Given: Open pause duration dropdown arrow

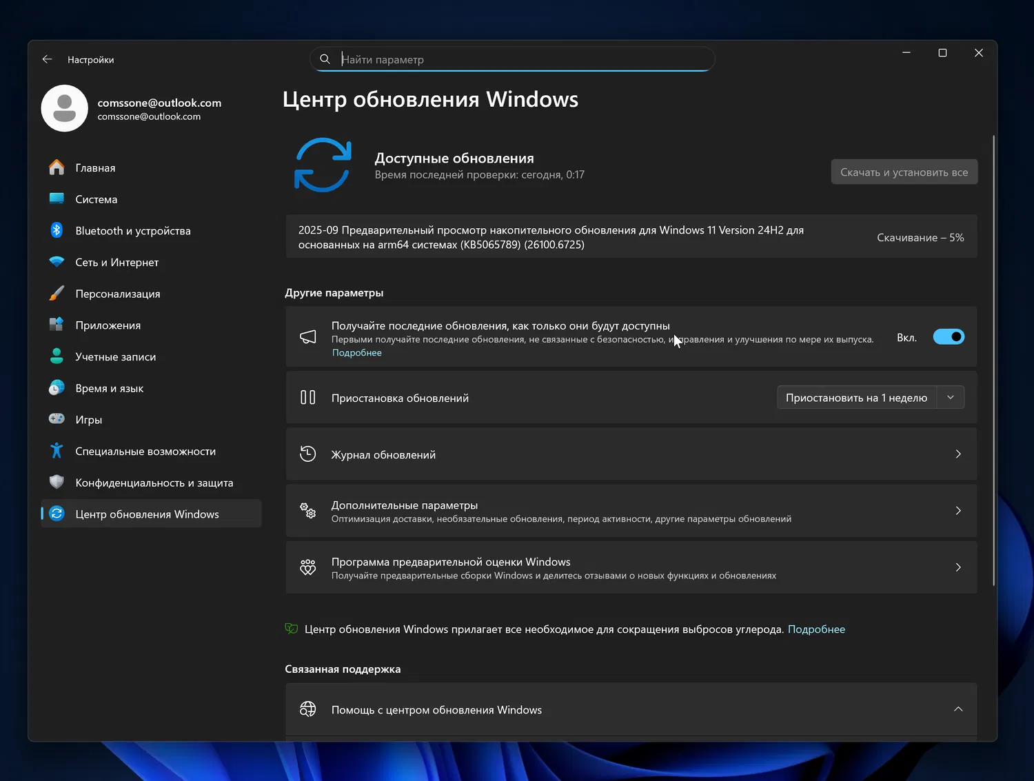Looking at the screenshot, I should tap(951, 398).
